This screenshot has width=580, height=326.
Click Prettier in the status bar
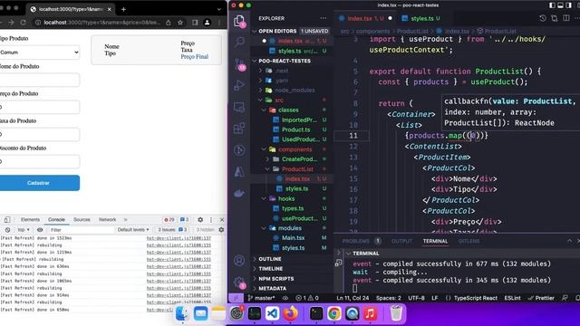click(541, 298)
